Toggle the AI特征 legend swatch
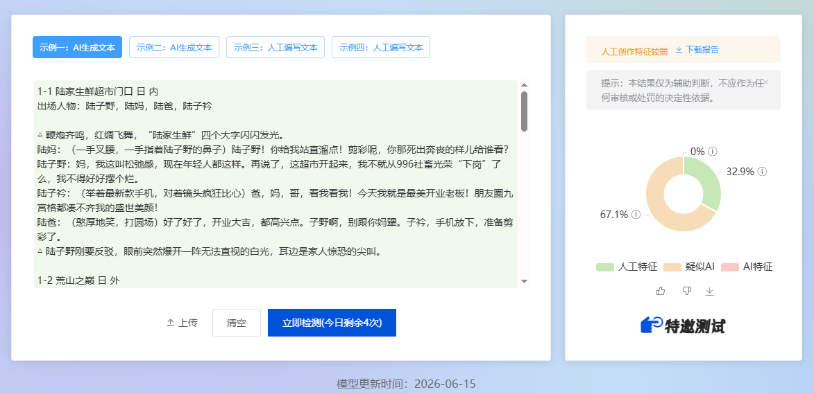The image size is (814, 394). click(730, 267)
